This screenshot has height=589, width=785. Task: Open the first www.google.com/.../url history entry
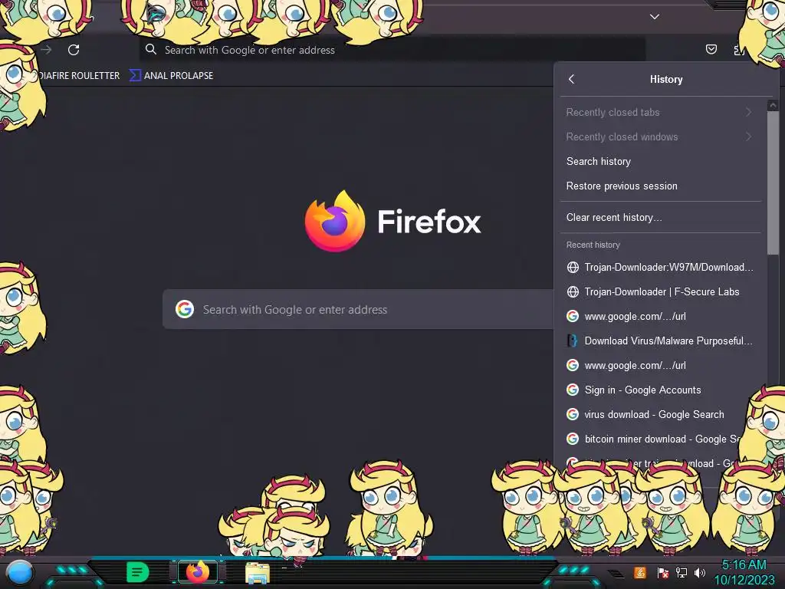(x=660, y=316)
